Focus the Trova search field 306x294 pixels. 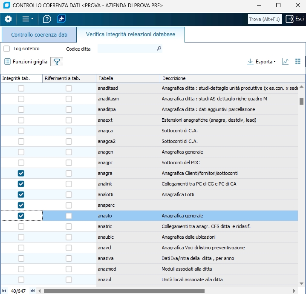click(265, 19)
